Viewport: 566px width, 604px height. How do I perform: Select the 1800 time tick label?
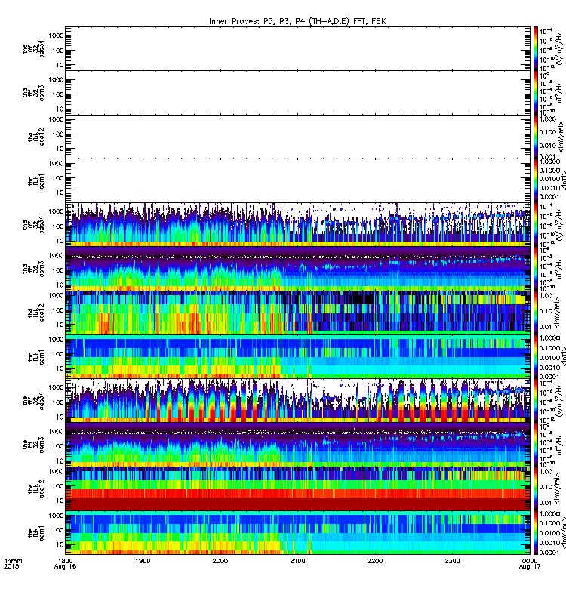tap(65, 561)
